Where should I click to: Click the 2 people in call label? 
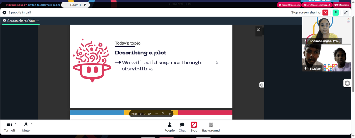tap(20, 12)
